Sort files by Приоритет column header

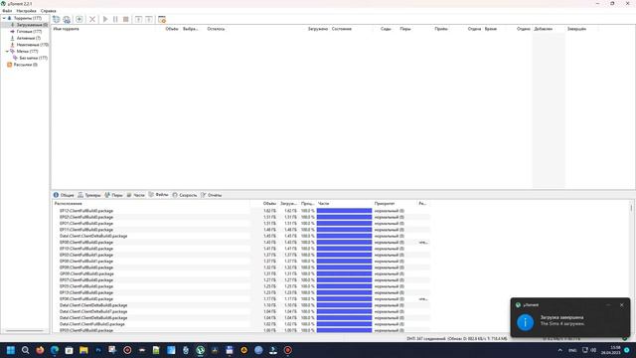[385, 203]
